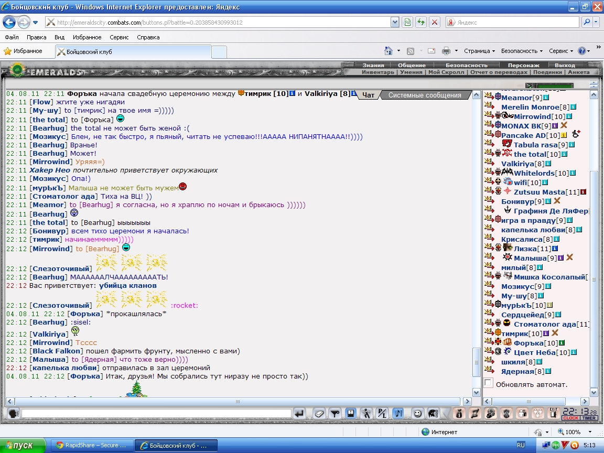Click the info icon next to Zutsuu Masta

click(x=583, y=192)
